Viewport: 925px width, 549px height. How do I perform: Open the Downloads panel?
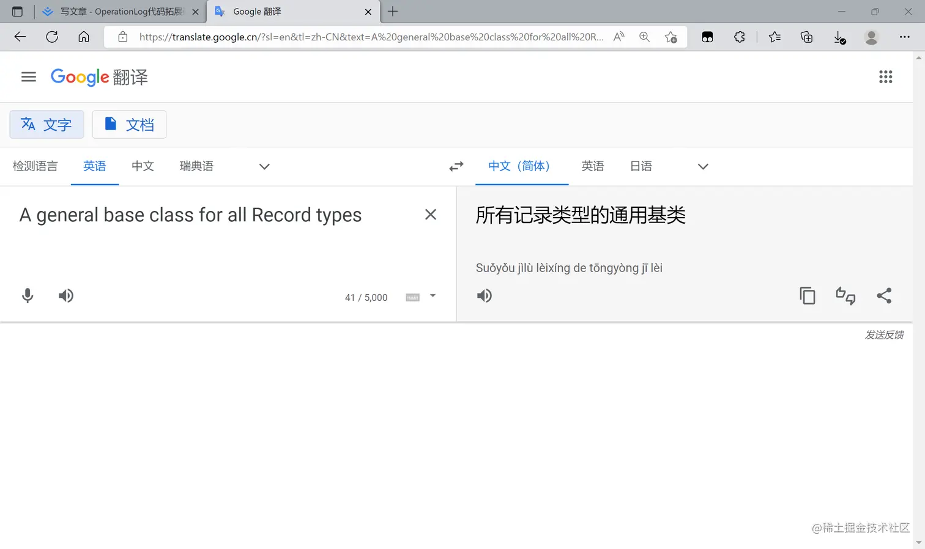(839, 38)
